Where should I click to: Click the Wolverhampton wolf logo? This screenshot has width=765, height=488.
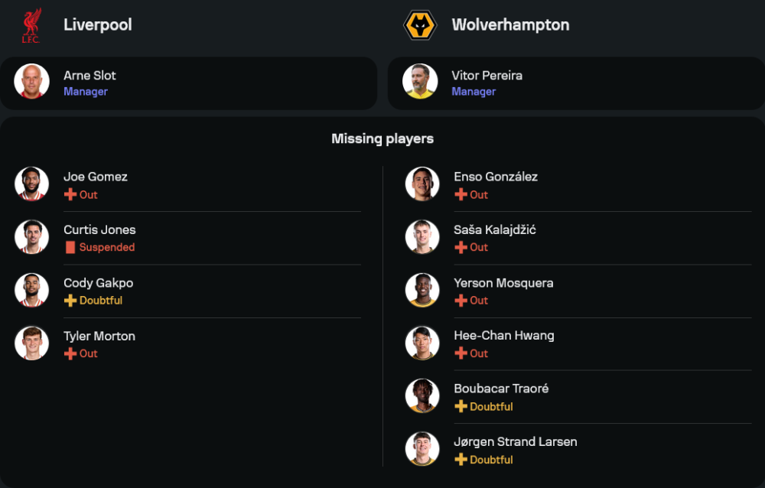[419, 25]
